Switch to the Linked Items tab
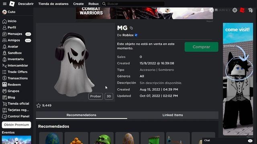Viewport: 257px width, 144px height. [173, 115]
